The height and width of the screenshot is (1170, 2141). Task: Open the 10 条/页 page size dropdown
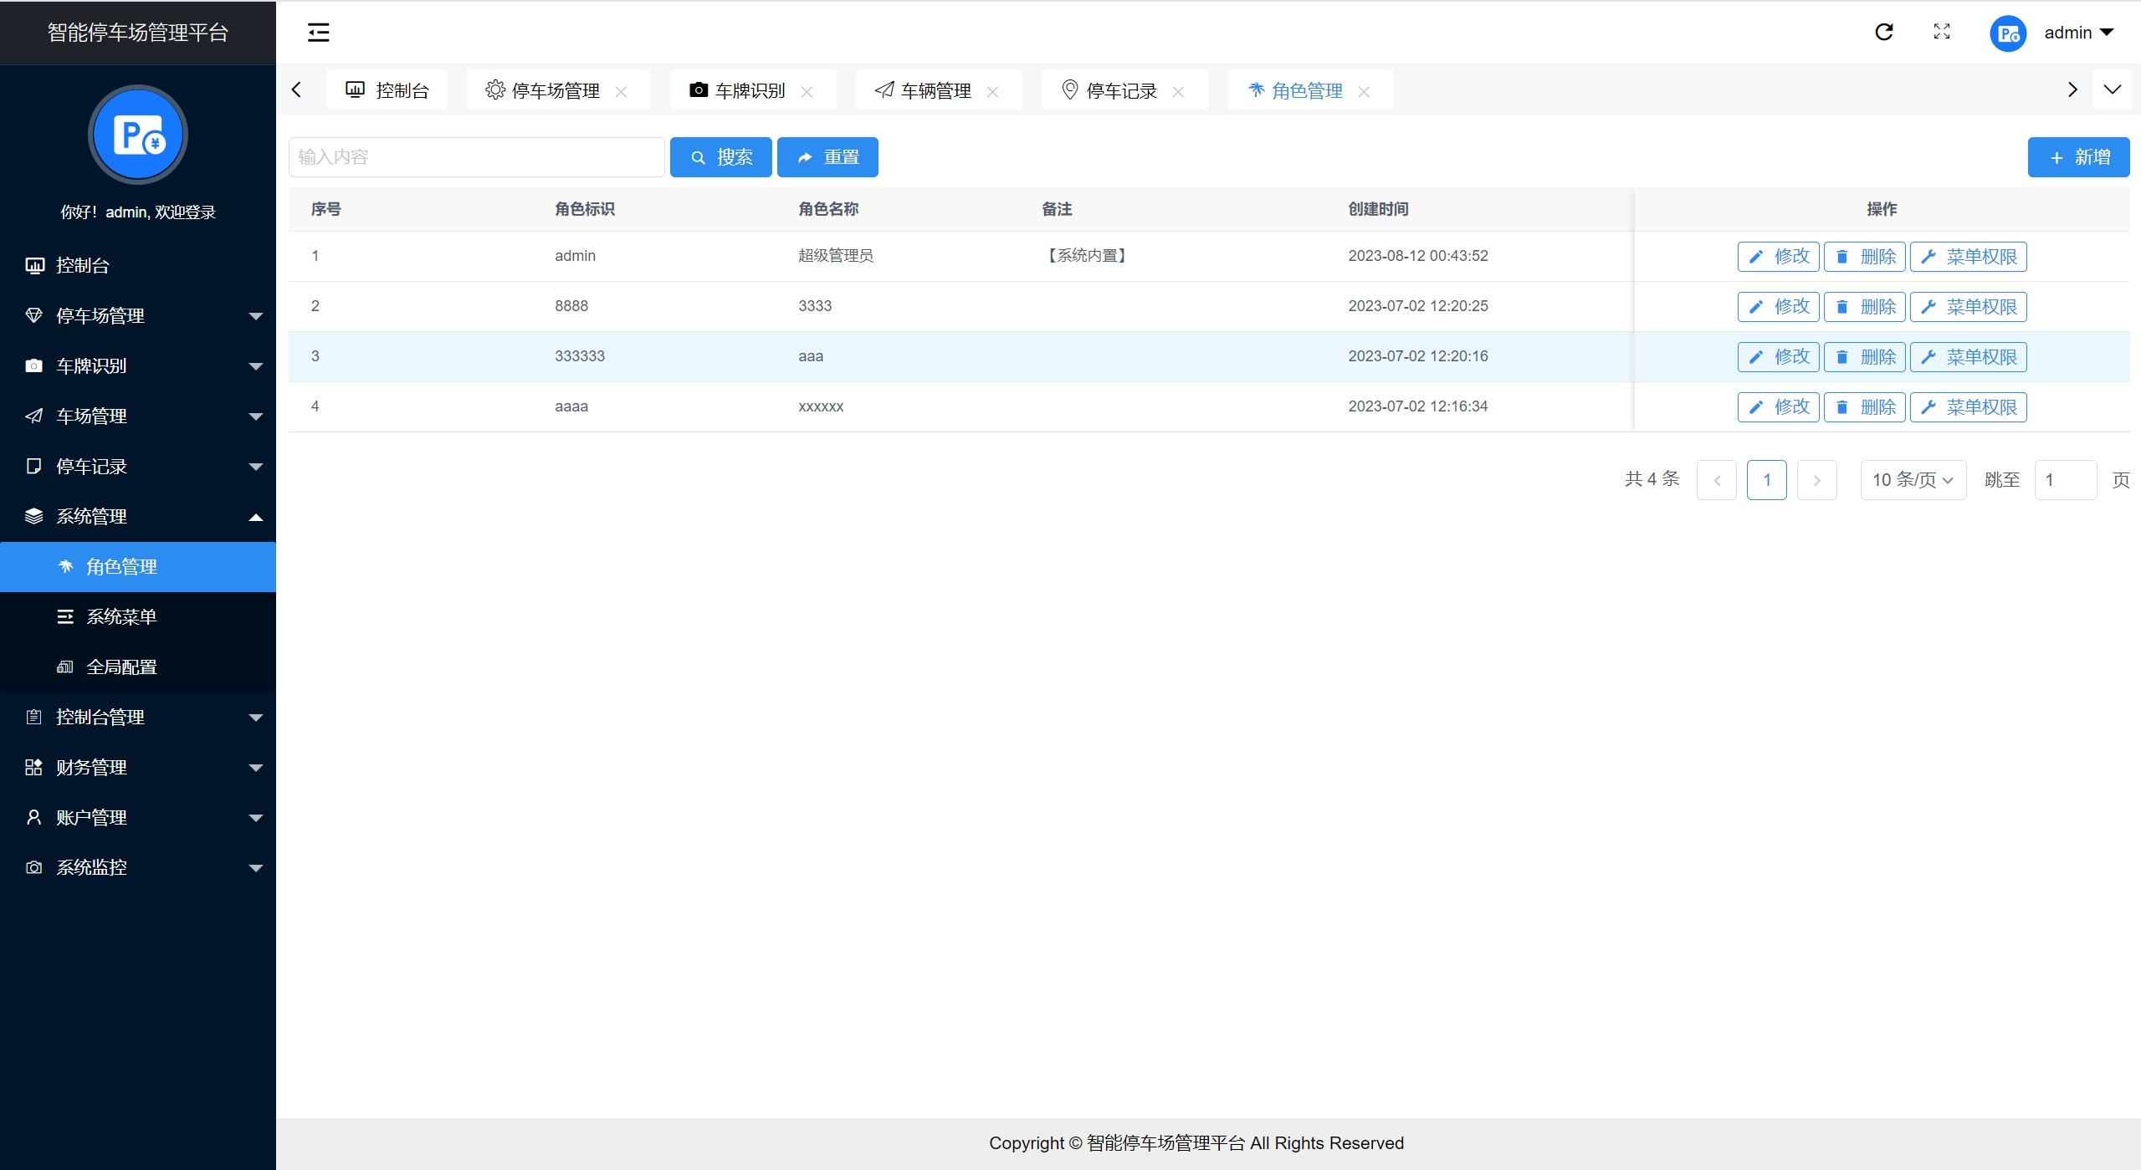pos(1913,480)
